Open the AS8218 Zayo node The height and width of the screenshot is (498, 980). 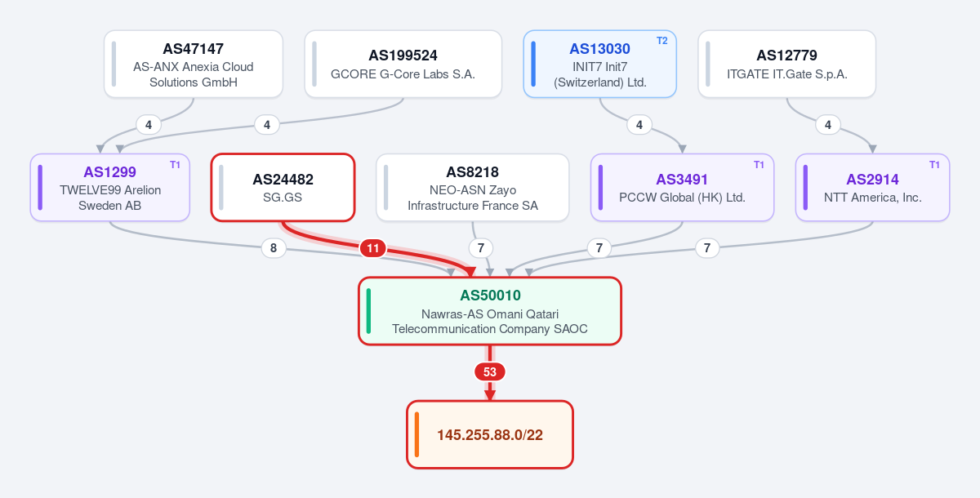(x=473, y=187)
